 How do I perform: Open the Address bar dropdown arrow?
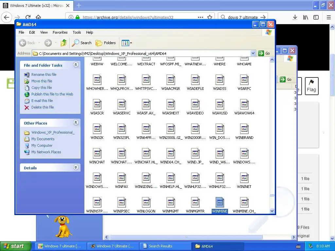[253, 53]
